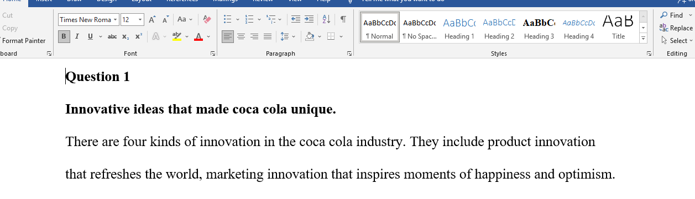The image size is (695, 199).
Task: Click Clear All Formatting eraser icon
Action: (x=207, y=19)
